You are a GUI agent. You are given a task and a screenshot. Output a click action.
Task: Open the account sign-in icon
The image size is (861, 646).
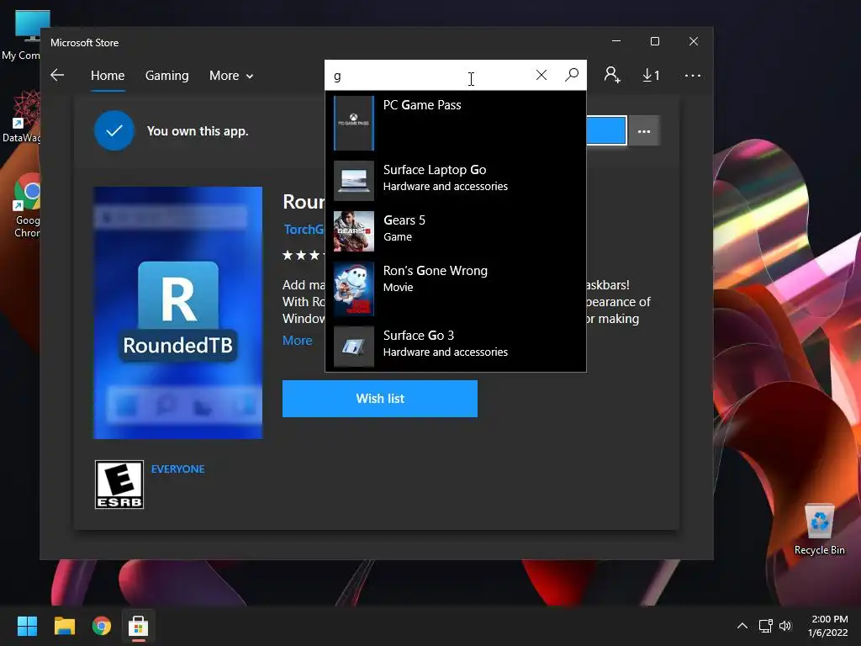[612, 75]
